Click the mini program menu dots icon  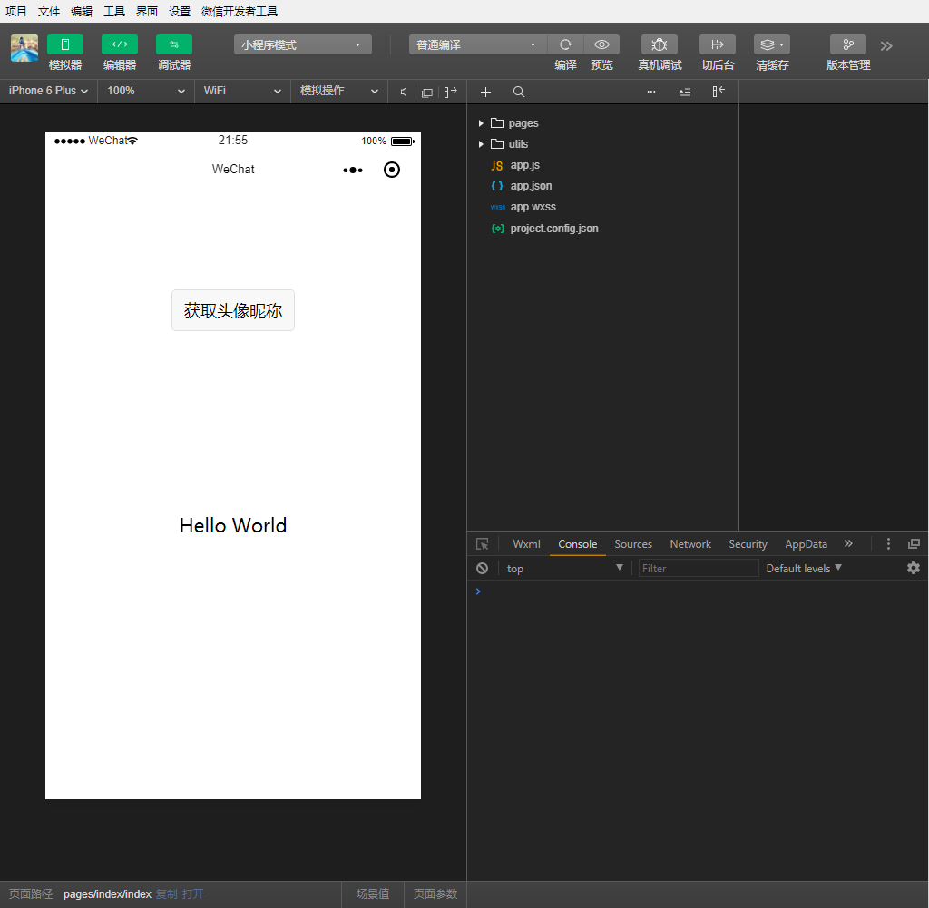(353, 170)
